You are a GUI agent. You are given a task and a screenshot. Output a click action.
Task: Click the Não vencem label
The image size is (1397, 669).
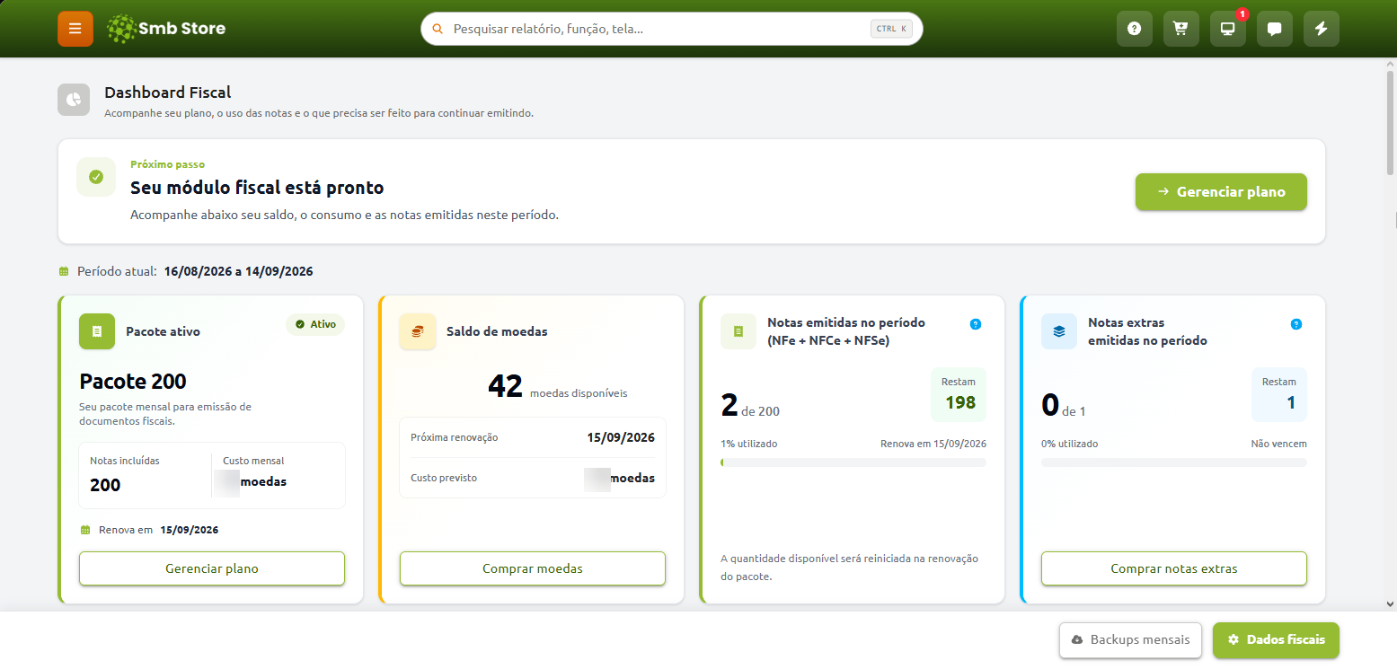tap(1279, 444)
